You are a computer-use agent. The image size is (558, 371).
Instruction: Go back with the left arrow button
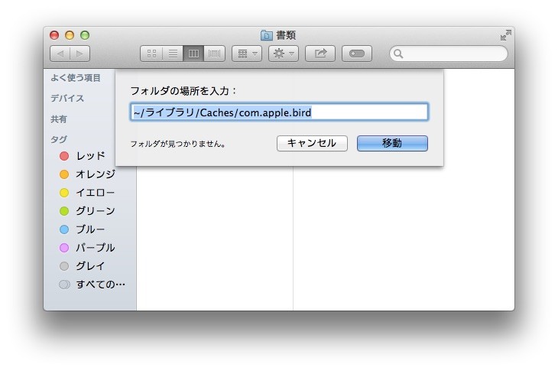click(x=60, y=54)
